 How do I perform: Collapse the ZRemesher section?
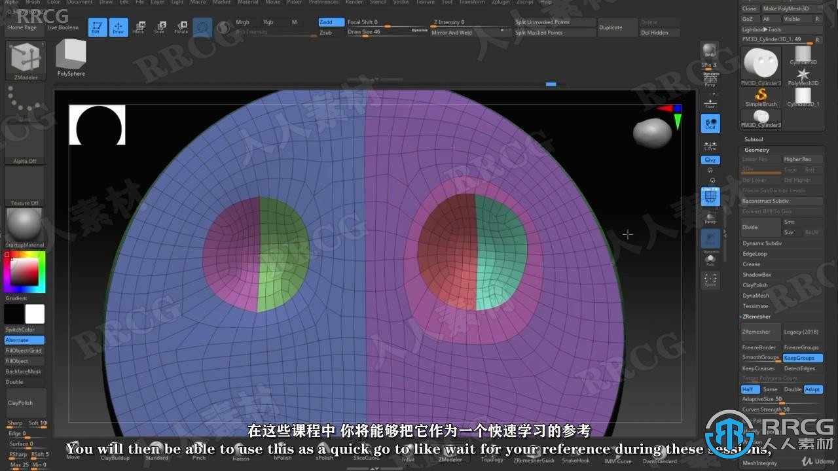(757, 317)
